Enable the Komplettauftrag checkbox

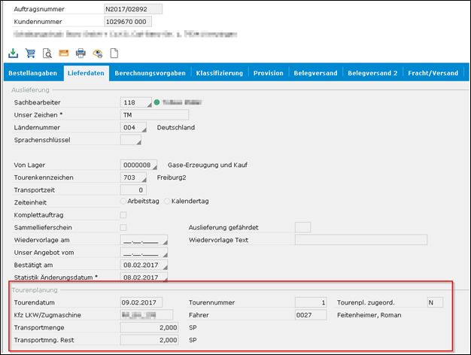[x=124, y=214]
